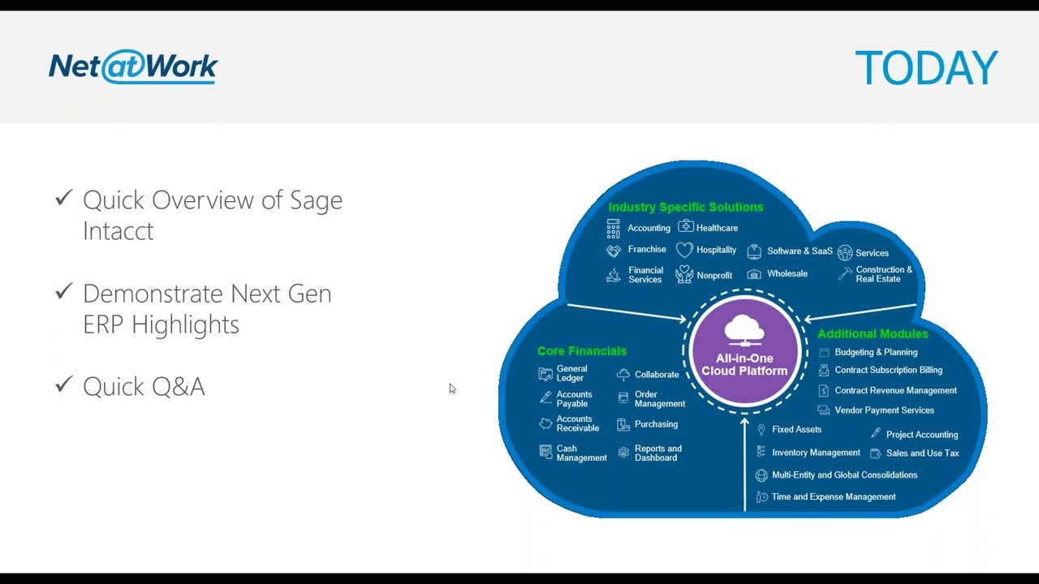Image resolution: width=1039 pixels, height=584 pixels.
Task: Click the Inventory Management list icon
Action: point(761,452)
